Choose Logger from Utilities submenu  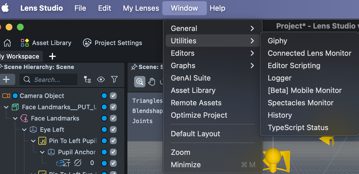click(x=280, y=78)
